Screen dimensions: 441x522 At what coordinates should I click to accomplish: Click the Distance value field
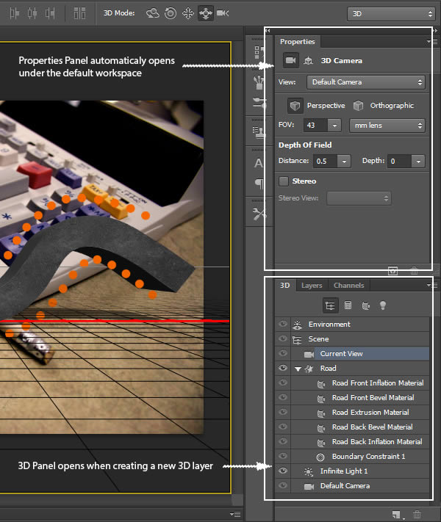coord(326,162)
